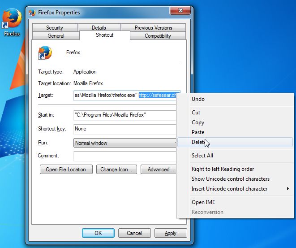The width and height of the screenshot is (296, 248).
Task: Toggle Show Unicode control characters
Action: pyautogui.click(x=235, y=179)
